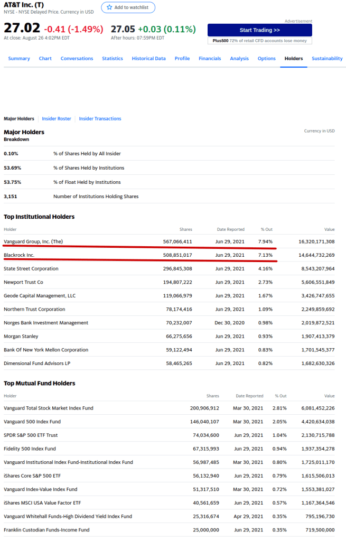This screenshot has height=541, width=346.
Task: Click the Add to watchlist star button
Action: pyautogui.click(x=128, y=7)
